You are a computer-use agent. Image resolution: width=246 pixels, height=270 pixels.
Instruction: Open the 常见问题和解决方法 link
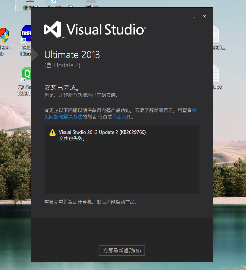pyautogui.click(x=63, y=117)
